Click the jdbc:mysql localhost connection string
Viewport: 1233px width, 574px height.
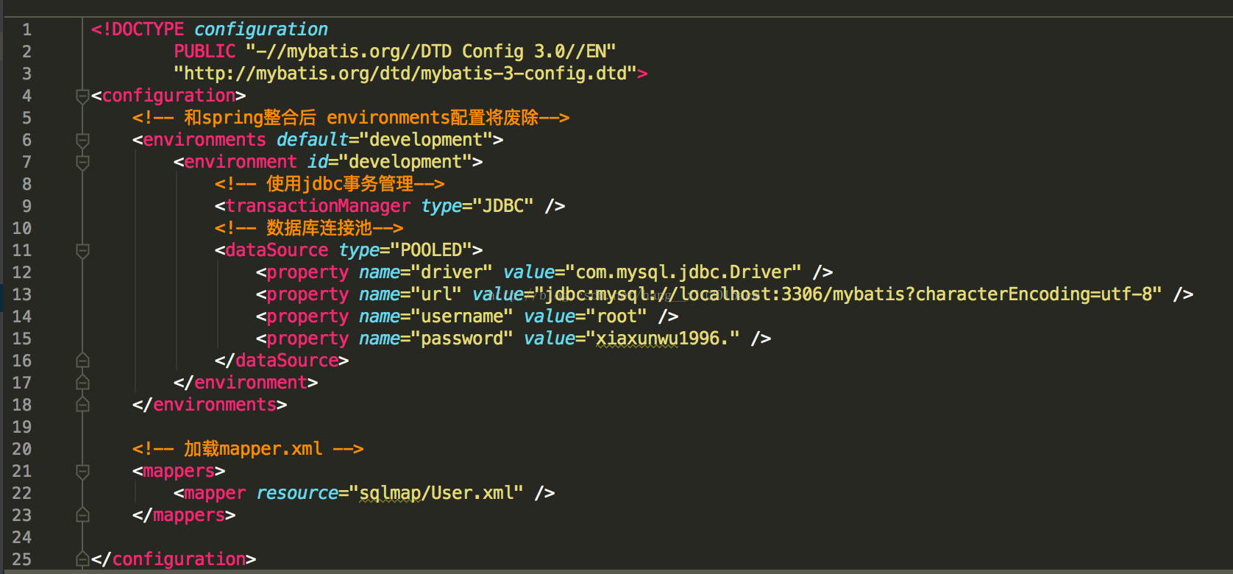pos(848,294)
